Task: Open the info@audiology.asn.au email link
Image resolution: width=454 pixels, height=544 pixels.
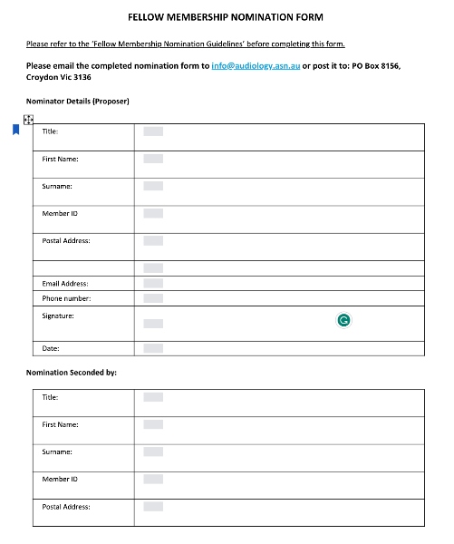Action: (x=256, y=66)
